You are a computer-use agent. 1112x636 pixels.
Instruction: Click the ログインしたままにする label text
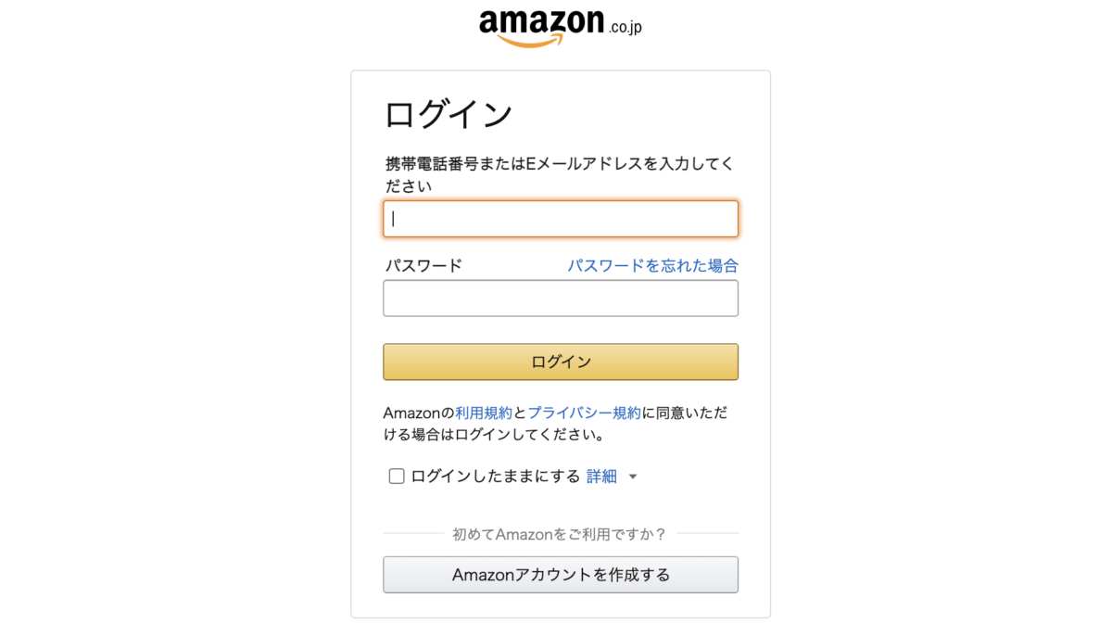pos(496,477)
